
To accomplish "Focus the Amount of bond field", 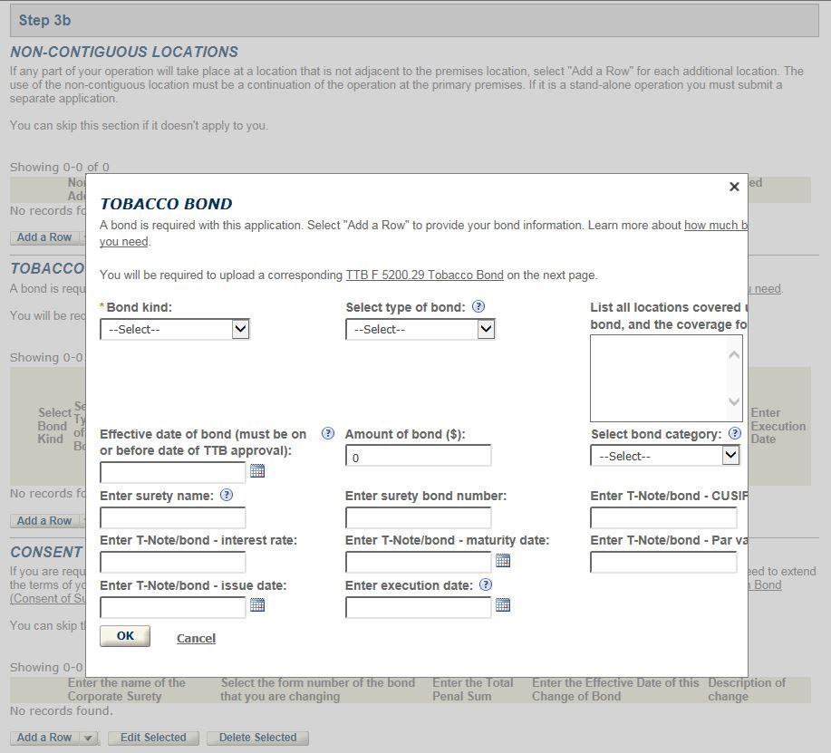I will [x=418, y=457].
